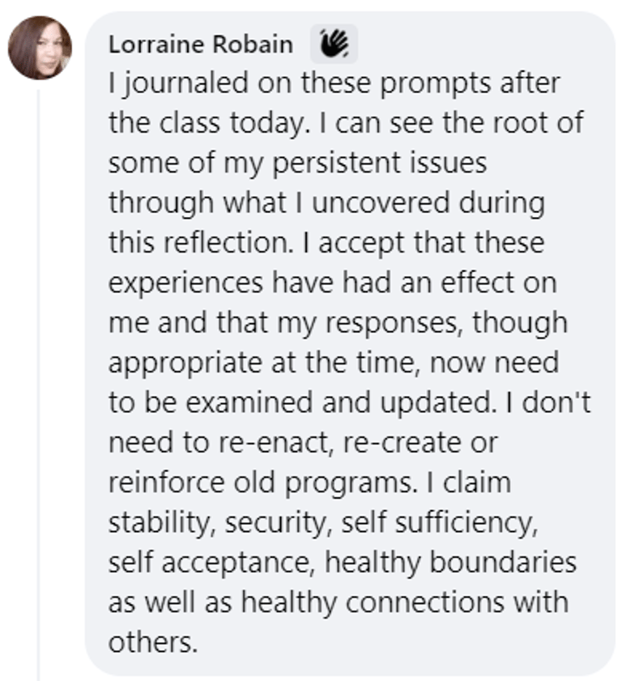Click the word 'uncovered' in the comment
622x681 pixels.
(381, 202)
